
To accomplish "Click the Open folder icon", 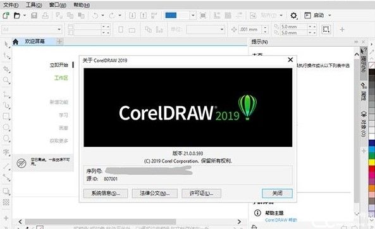I will pyautogui.click(x=17, y=16).
